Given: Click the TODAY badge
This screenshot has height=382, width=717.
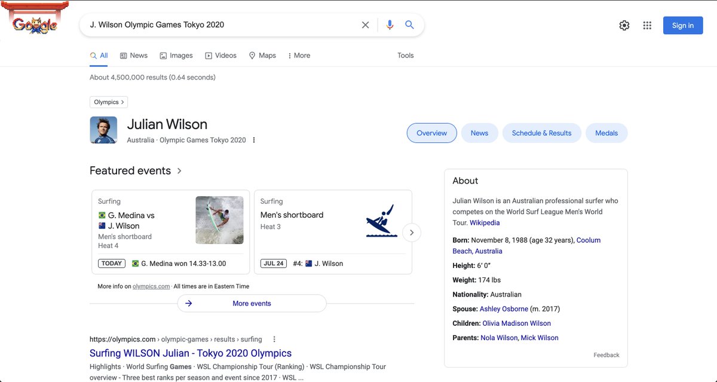Looking at the screenshot, I should click(112, 264).
